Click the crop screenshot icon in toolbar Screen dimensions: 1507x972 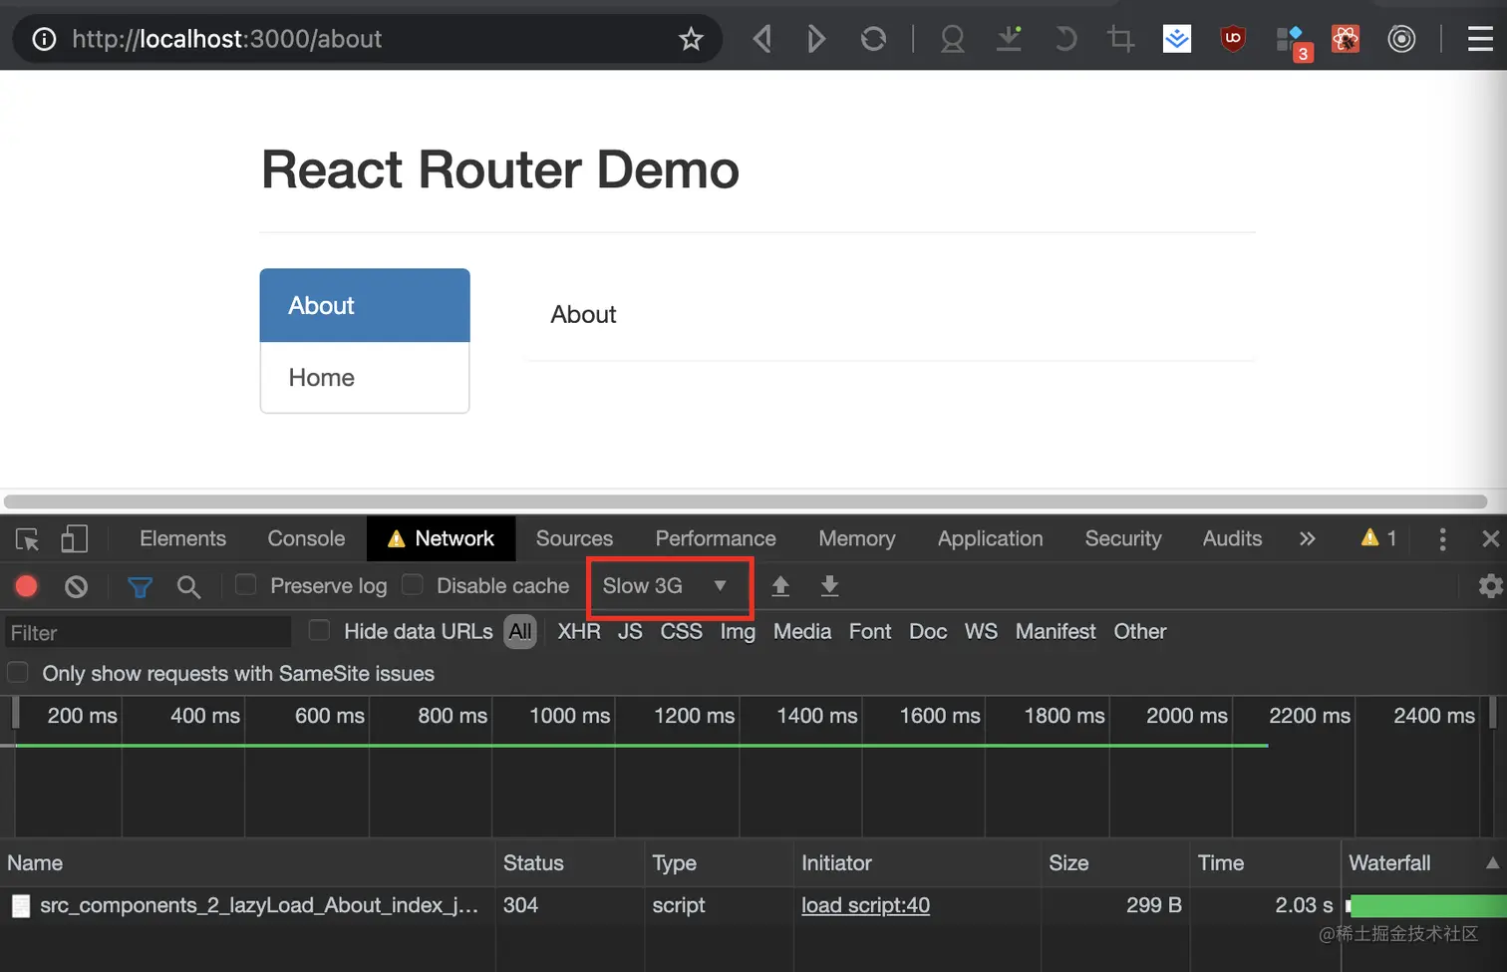point(1121,39)
